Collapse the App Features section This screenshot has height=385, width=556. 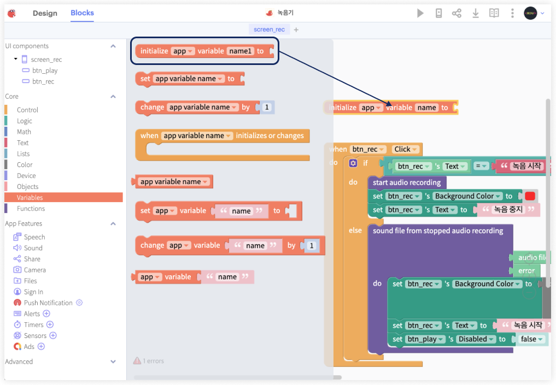point(113,223)
